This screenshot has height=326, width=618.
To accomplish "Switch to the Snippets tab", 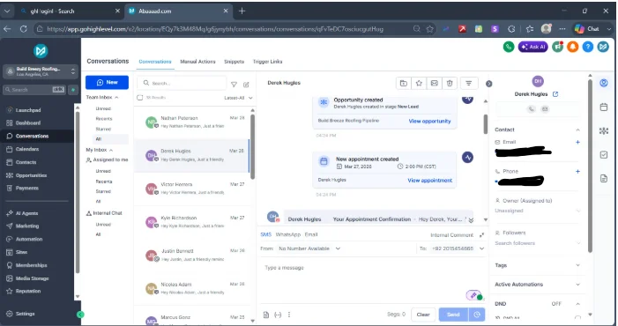I will coord(234,62).
